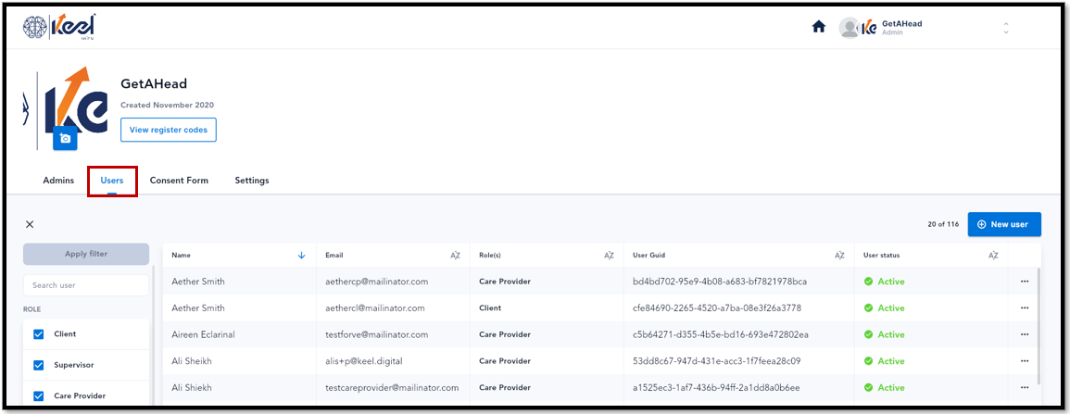Click the New user button
Viewport: 1070px width, 414px height.
1004,224
